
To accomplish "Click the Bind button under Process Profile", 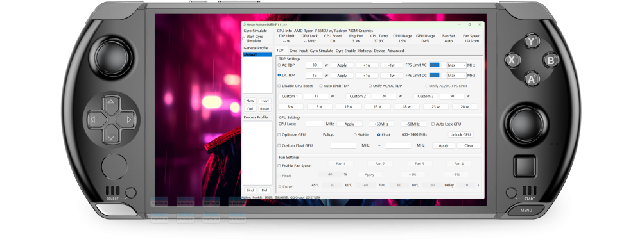I will click(250, 190).
